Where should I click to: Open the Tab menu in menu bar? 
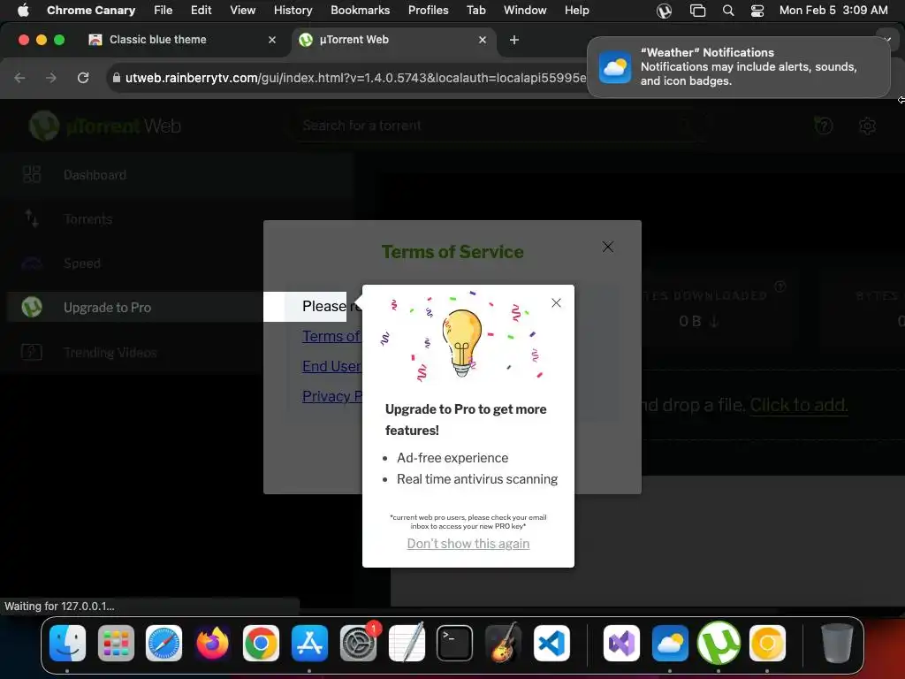pos(475,10)
